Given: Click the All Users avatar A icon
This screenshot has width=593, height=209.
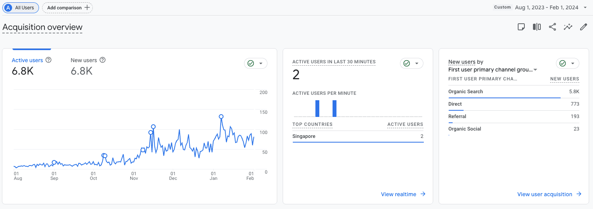Looking at the screenshot, I should 8,7.
